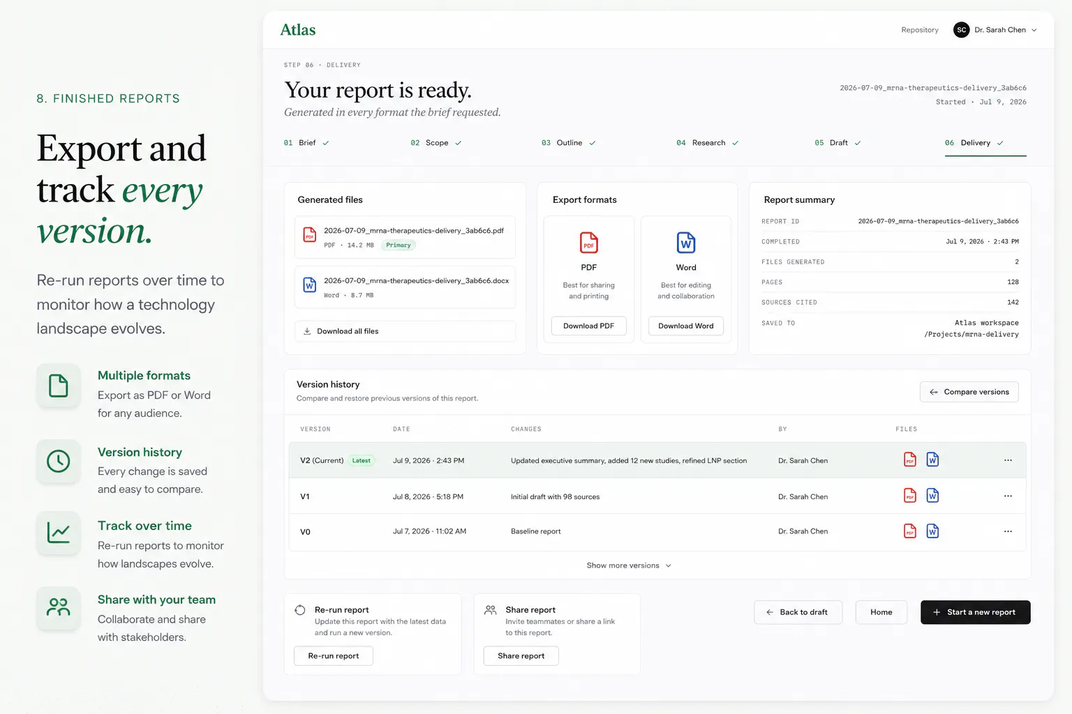The image size is (1072, 714).
Task: Open more options for V2 row
Action: coord(1008,460)
